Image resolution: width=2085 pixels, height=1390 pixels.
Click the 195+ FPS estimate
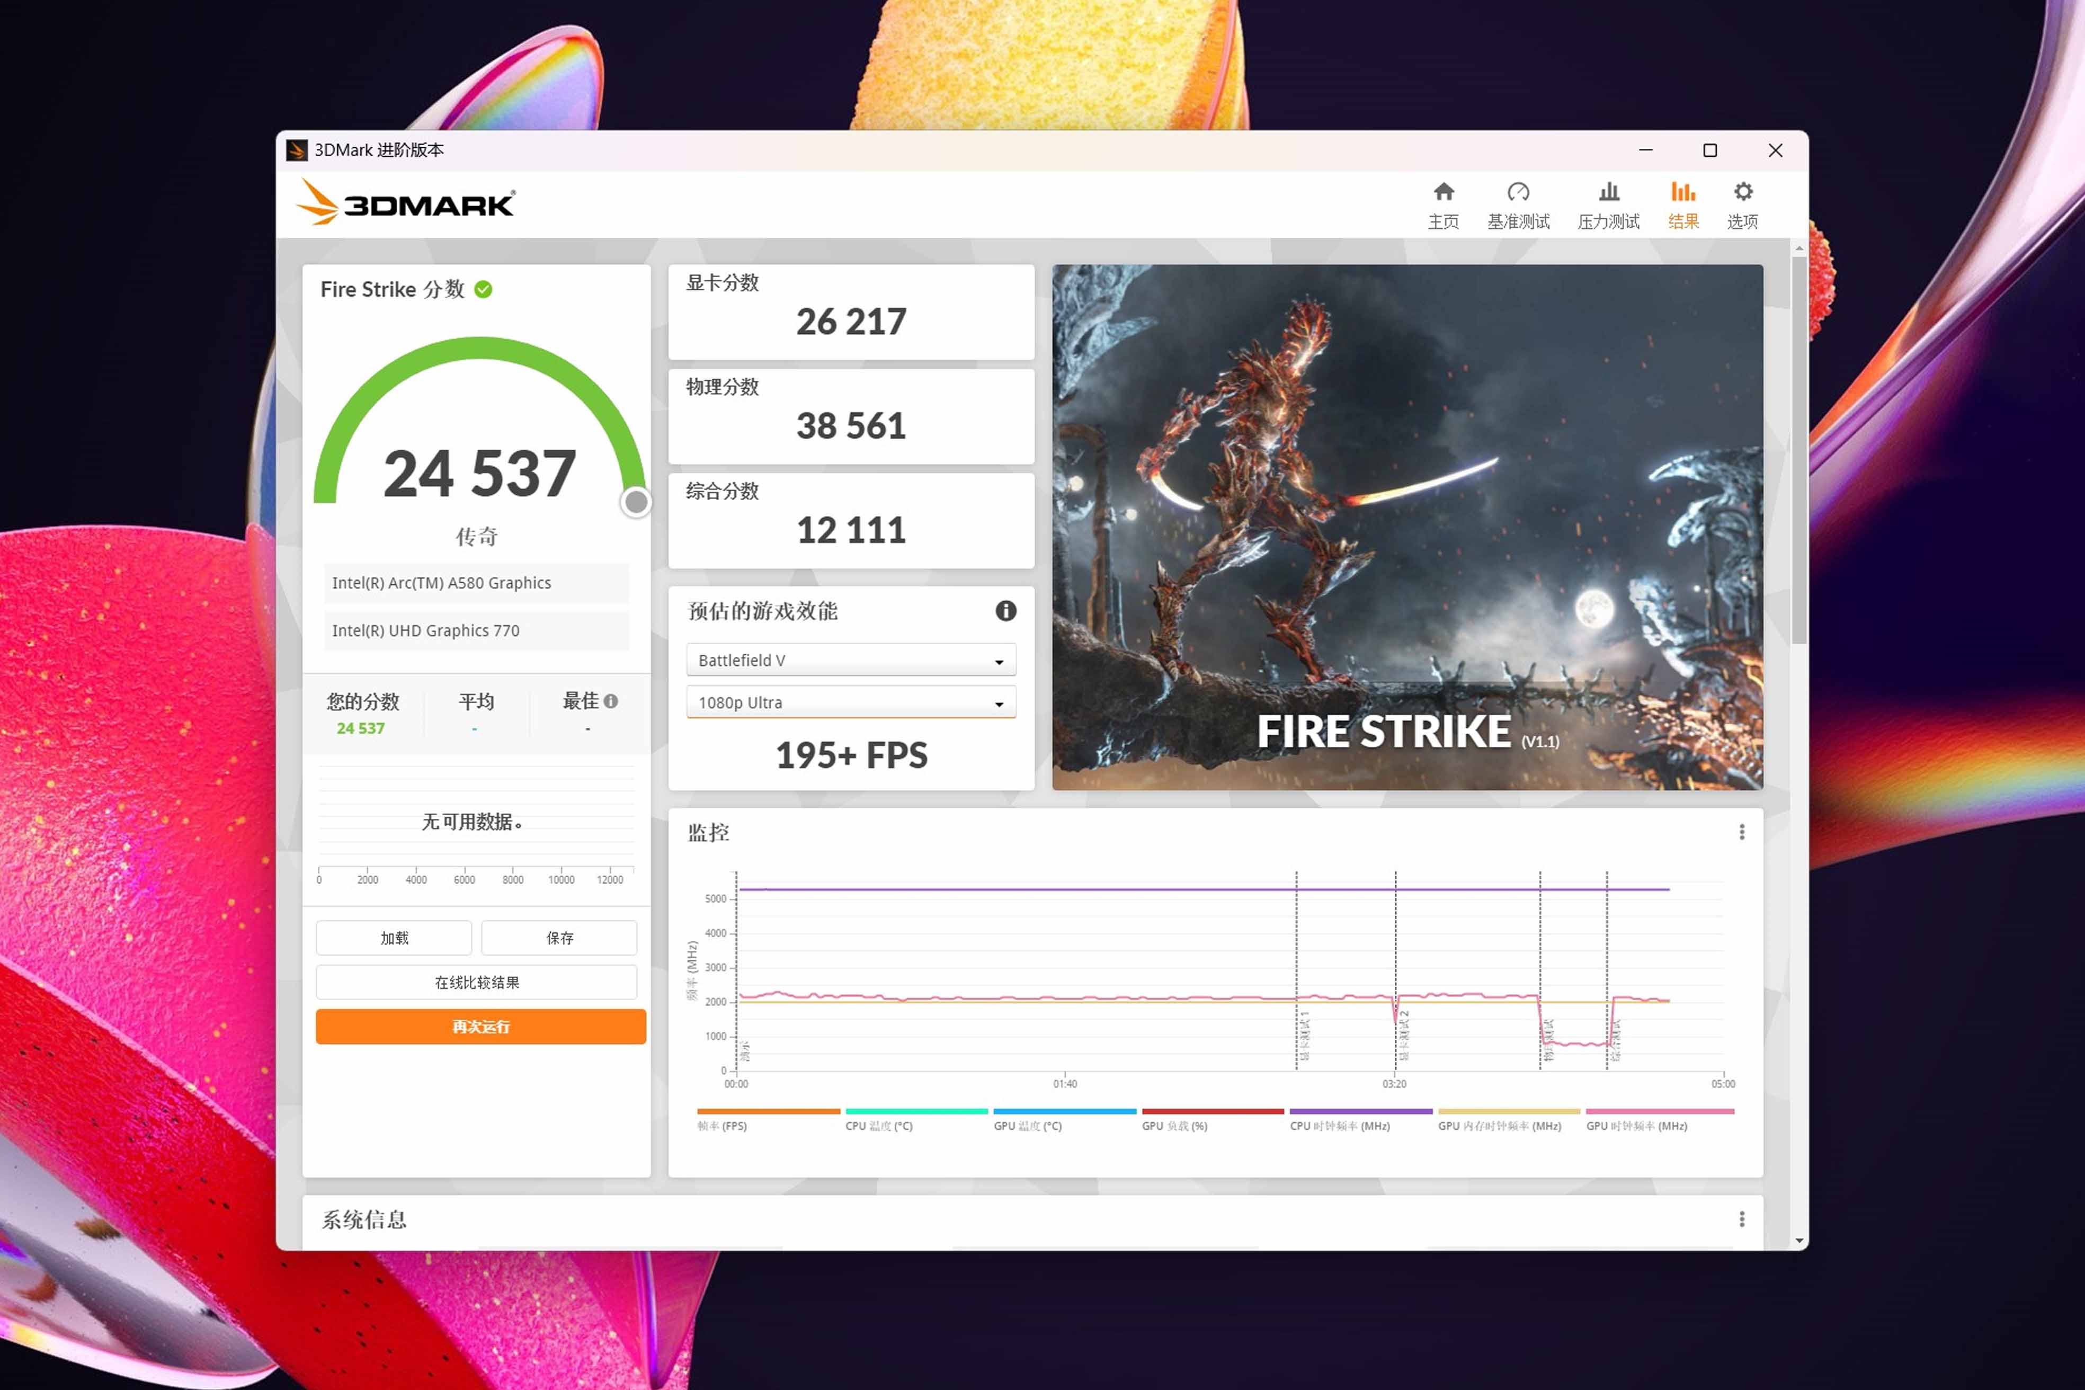coord(851,755)
